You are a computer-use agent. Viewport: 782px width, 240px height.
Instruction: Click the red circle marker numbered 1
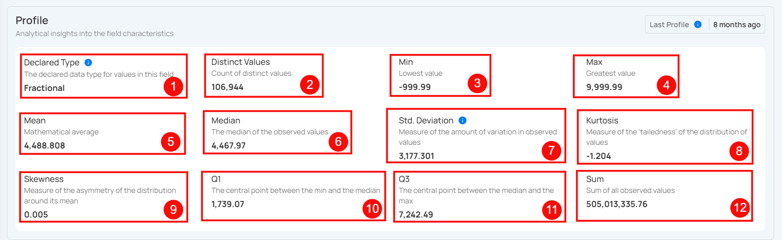coord(173,87)
